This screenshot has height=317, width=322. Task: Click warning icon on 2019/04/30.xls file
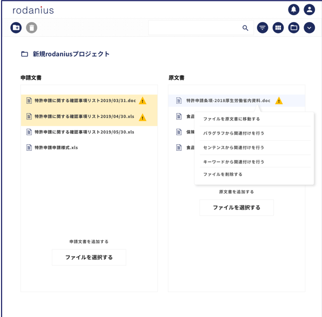(x=142, y=117)
